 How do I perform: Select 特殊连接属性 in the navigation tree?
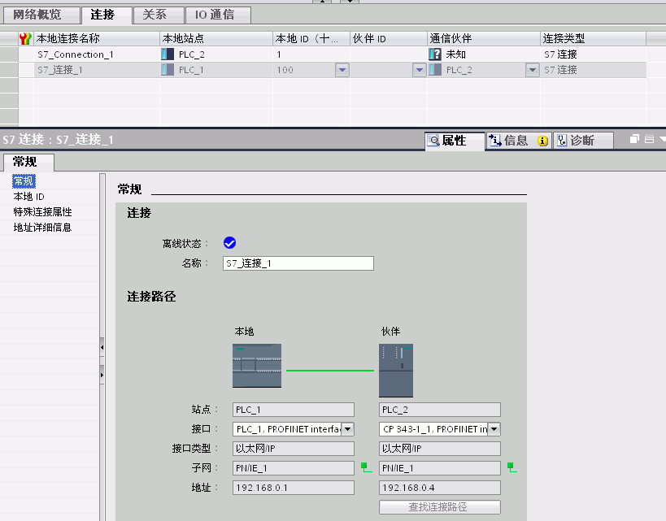click(x=42, y=211)
